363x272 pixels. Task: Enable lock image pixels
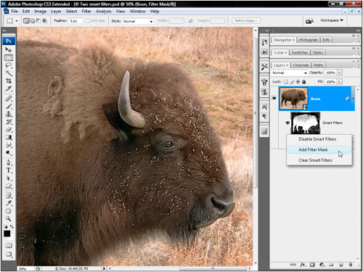click(x=292, y=82)
